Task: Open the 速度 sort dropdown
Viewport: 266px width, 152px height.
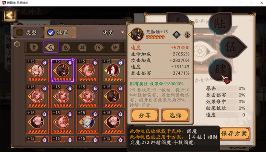Action: (111, 32)
